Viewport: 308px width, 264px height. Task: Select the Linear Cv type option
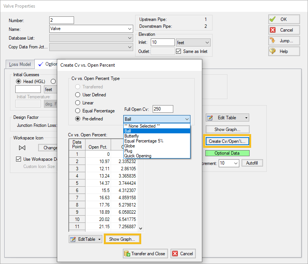click(x=77, y=103)
